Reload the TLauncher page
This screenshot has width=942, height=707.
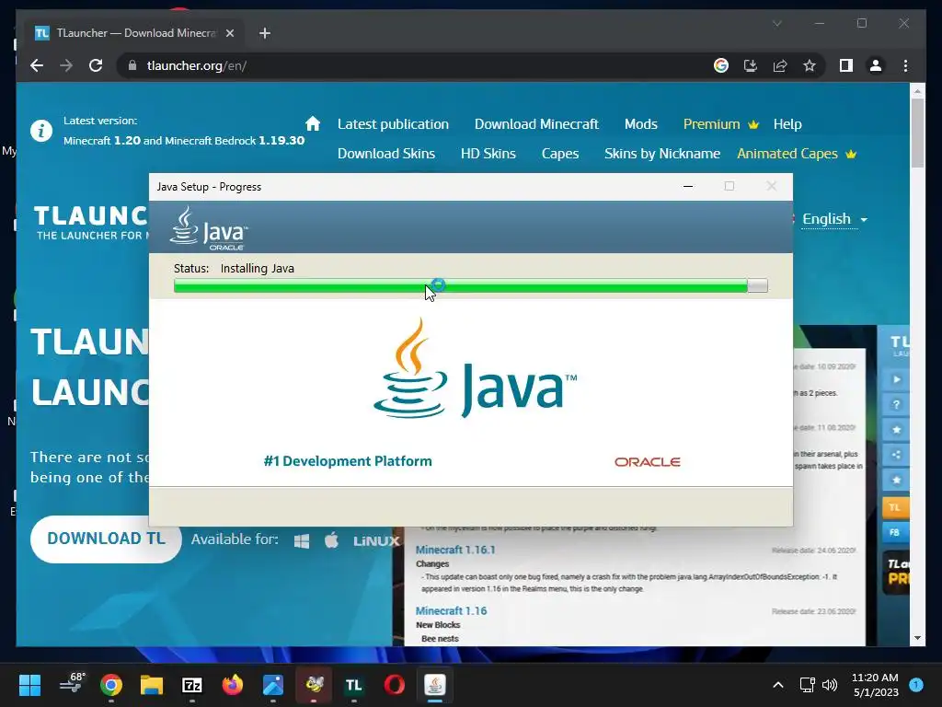pyautogui.click(x=96, y=65)
